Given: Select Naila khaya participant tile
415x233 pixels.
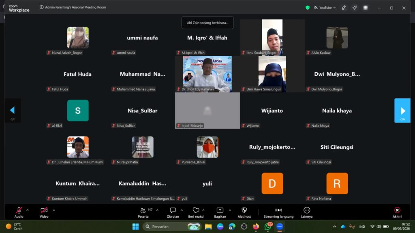Looking at the screenshot, I should [x=337, y=110].
